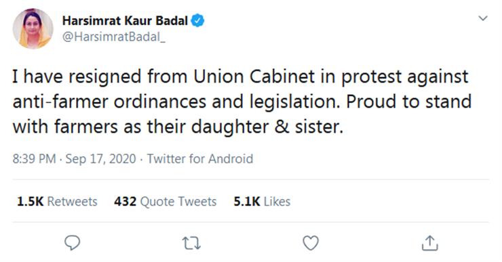View the 1.5K Retweets list
The width and height of the screenshot is (502, 262).
pyautogui.click(x=57, y=202)
